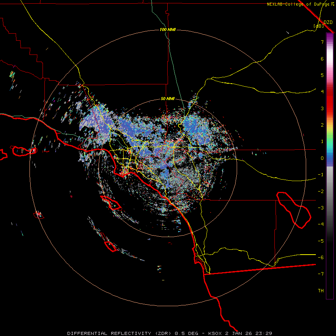Click the KSOX station identifier in footer
Screen dimensions: 336x336
tap(216, 333)
